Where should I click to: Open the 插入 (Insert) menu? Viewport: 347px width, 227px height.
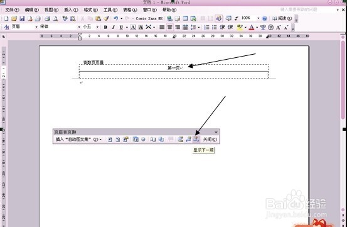[x=71, y=10]
